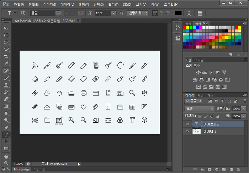Open the History panel icon
The image size is (249, 173).
178,27
